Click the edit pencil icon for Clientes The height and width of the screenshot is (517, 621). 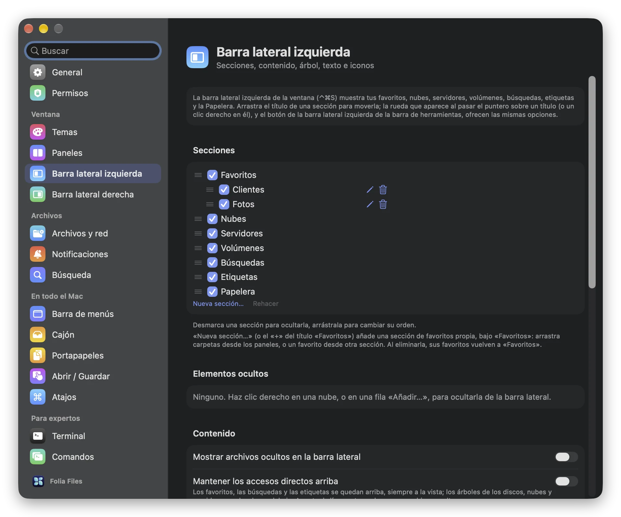[370, 190]
